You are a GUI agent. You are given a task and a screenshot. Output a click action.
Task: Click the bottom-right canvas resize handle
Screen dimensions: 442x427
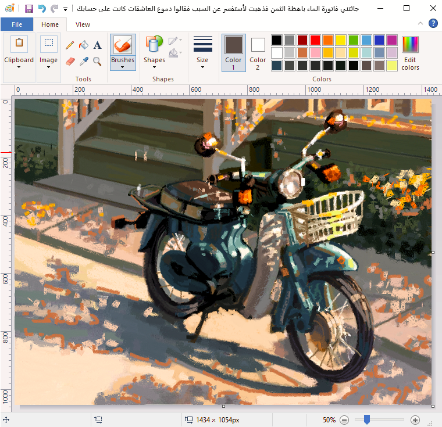click(x=433, y=406)
